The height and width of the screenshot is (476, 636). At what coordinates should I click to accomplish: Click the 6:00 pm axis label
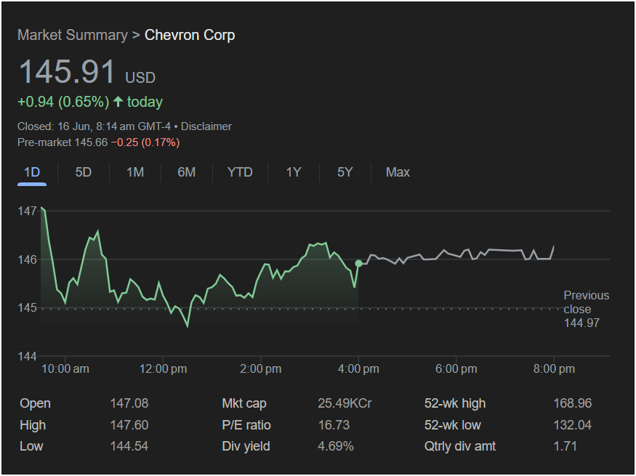[456, 369]
